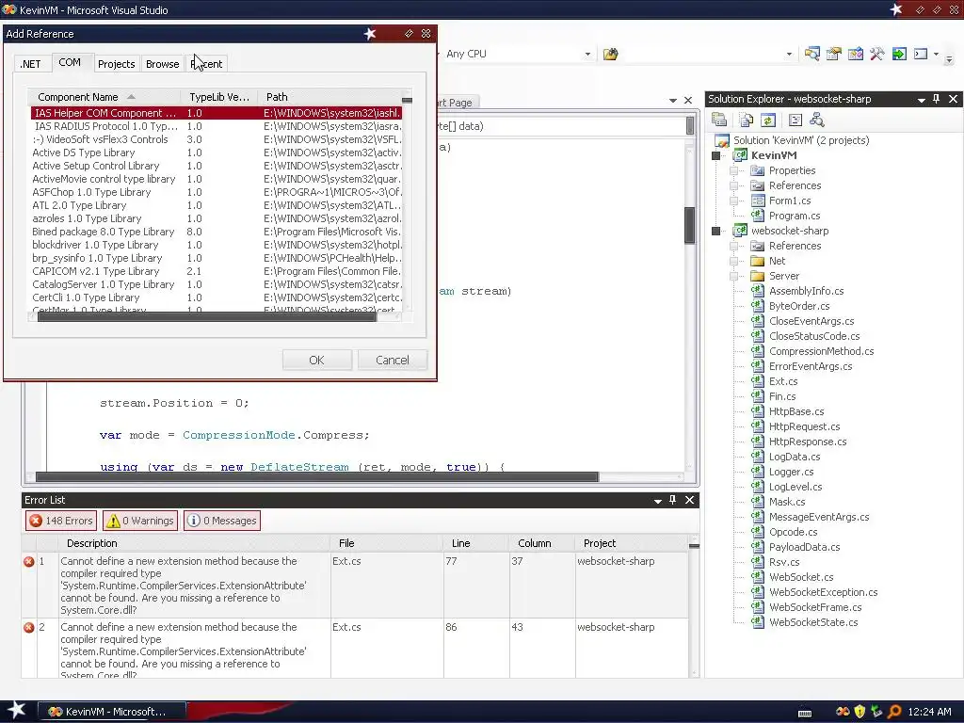Sort by TypeLib Version column header
Image resolution: width=964 pixels, height=723 pixels.
click(x=218, y=97)
